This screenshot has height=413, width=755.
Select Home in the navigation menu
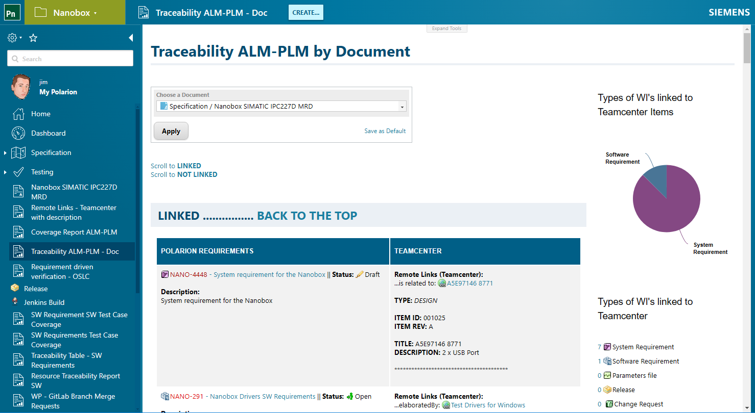pyautogui.click(x=41, y=114)
